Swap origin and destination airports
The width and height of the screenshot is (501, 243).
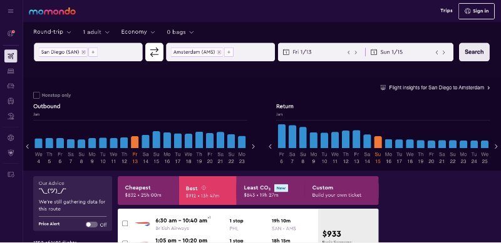[154, 52]
